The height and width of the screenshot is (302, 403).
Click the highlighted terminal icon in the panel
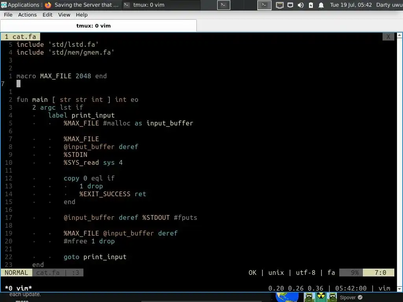coord(264,5)
